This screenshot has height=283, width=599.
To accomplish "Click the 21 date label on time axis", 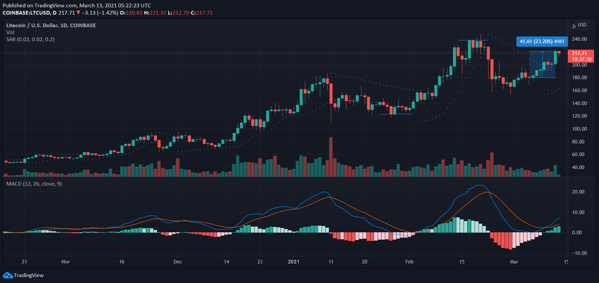I will coord(24,262).
